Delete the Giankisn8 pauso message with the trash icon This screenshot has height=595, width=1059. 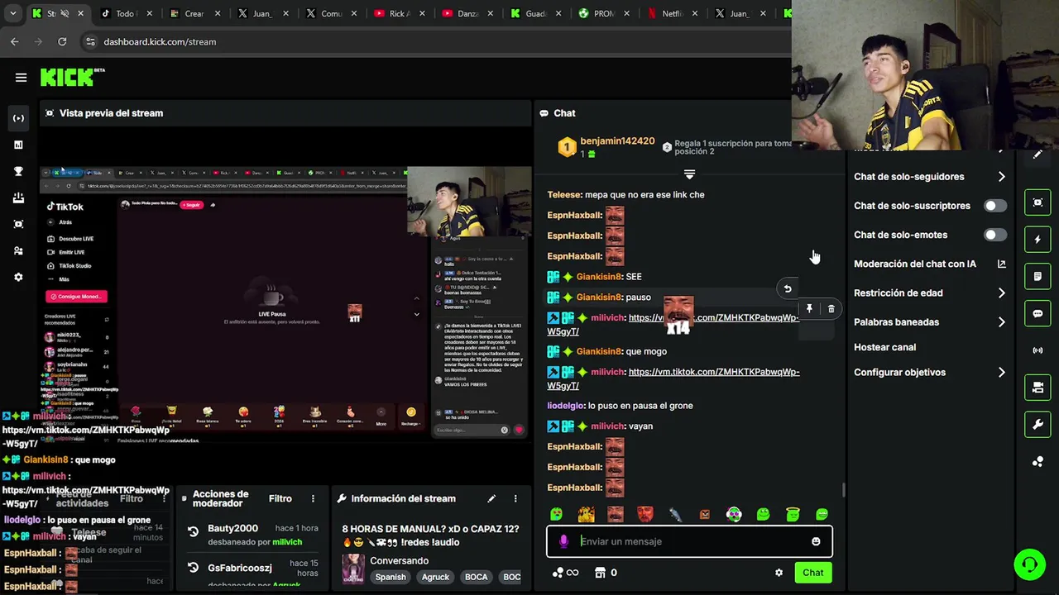(x=831, y=308)
